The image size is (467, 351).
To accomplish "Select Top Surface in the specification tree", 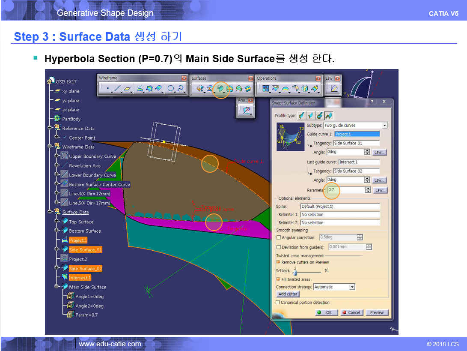I will [x=81, y=222].
